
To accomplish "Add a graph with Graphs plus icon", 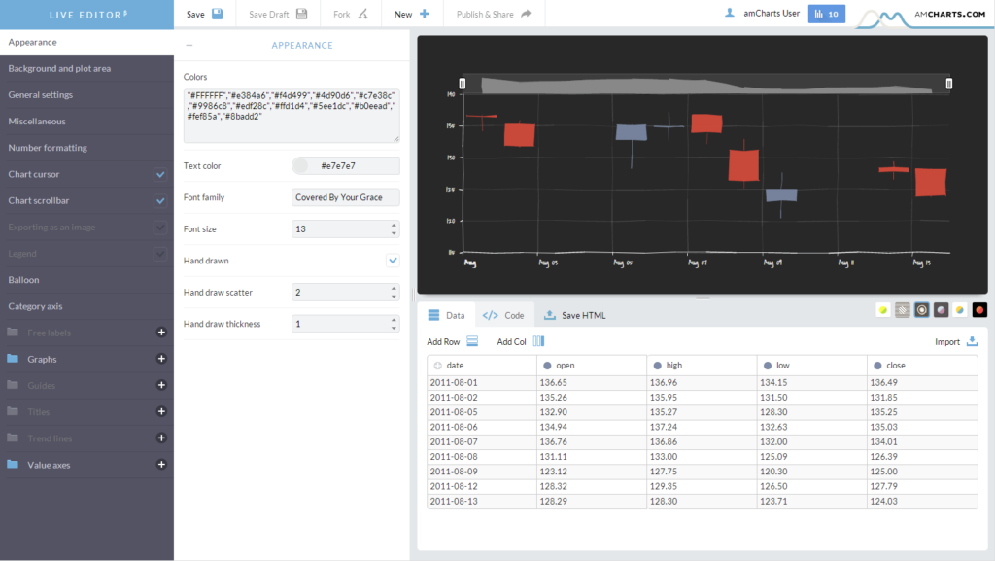I will pos(161,359).
